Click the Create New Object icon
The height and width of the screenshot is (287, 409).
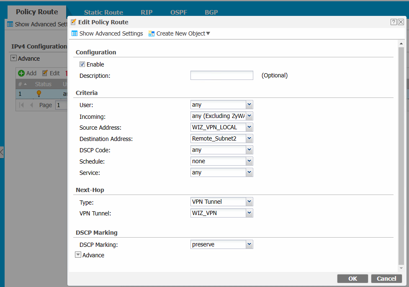click(x=151, y=33)
